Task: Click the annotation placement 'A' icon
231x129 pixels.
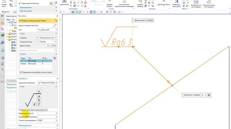Action: point(51,4)
